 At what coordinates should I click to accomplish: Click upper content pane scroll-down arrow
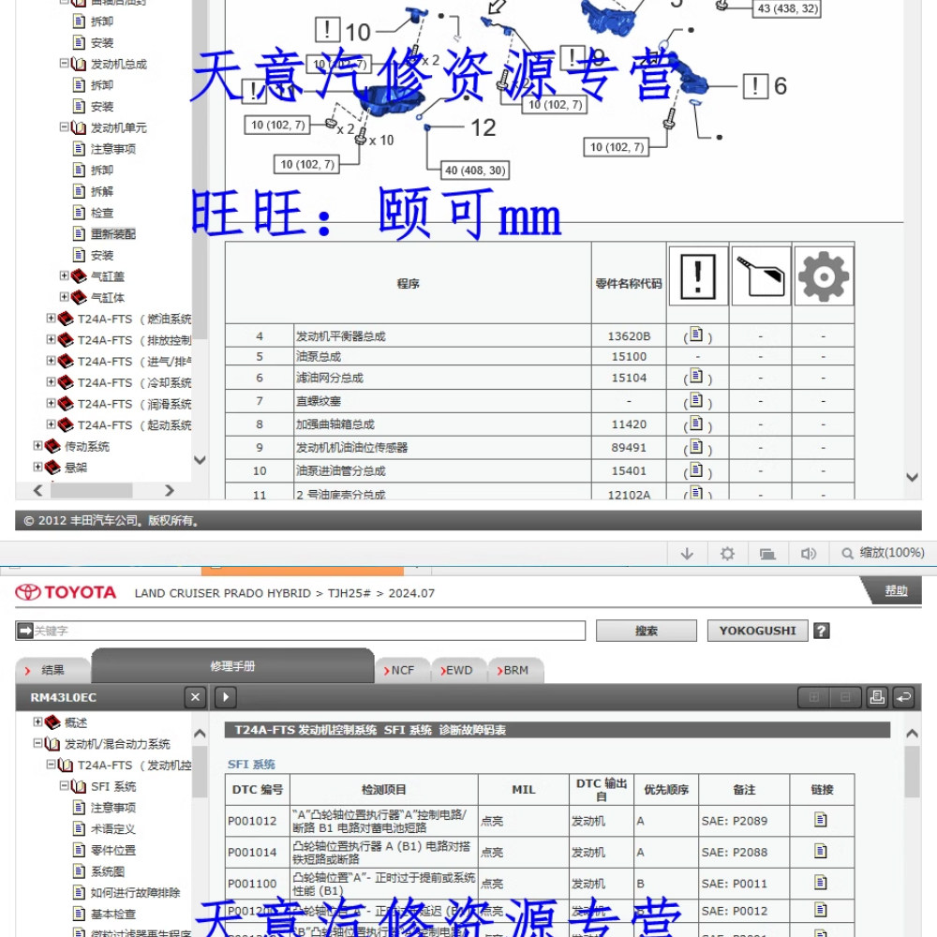coord(912,477)
